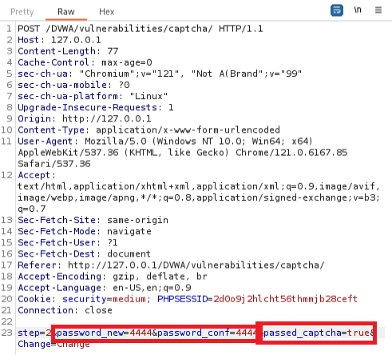This screenshot has height=355, width=392.
Task: Click the password_new parameter name
Action: pos(90,333)
